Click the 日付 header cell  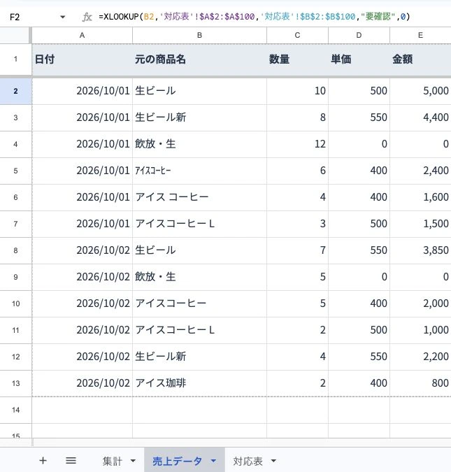(83, 59)
